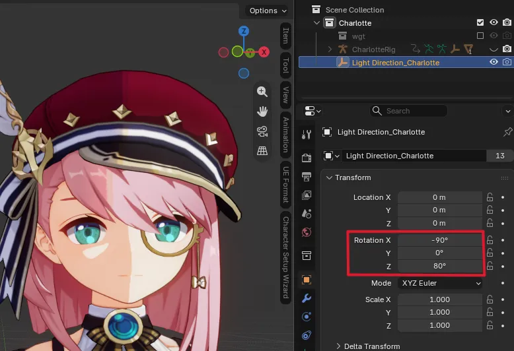Image resolution: width=514 pixels, height=351 pixels.
Task: Click the Scene Collection icon
Action: [316, 9]
